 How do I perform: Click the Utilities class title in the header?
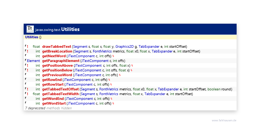70,30
